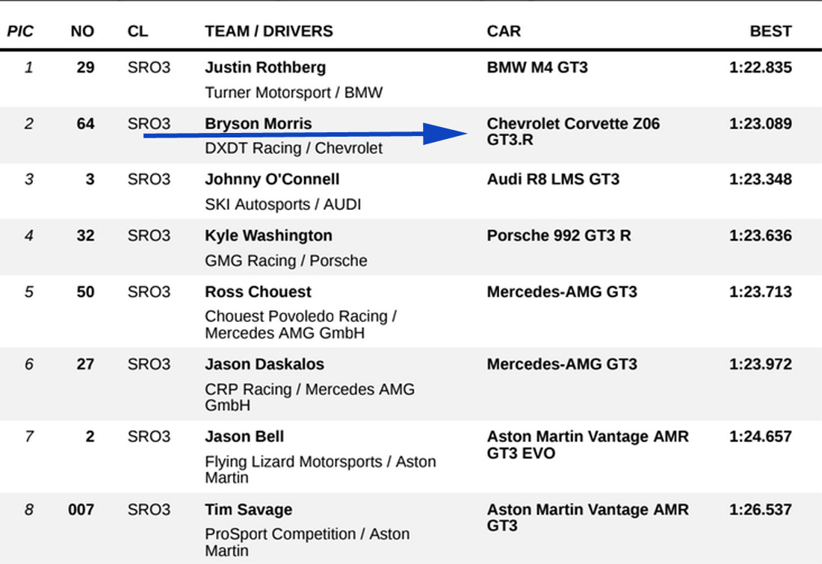This screenshot has height=564, width=822.
Task: Click Tim Savage driver name
Action: (x=248, y=509)
